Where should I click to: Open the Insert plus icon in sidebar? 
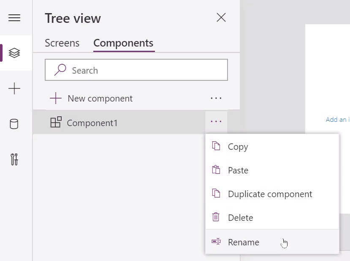coord(14,88)
